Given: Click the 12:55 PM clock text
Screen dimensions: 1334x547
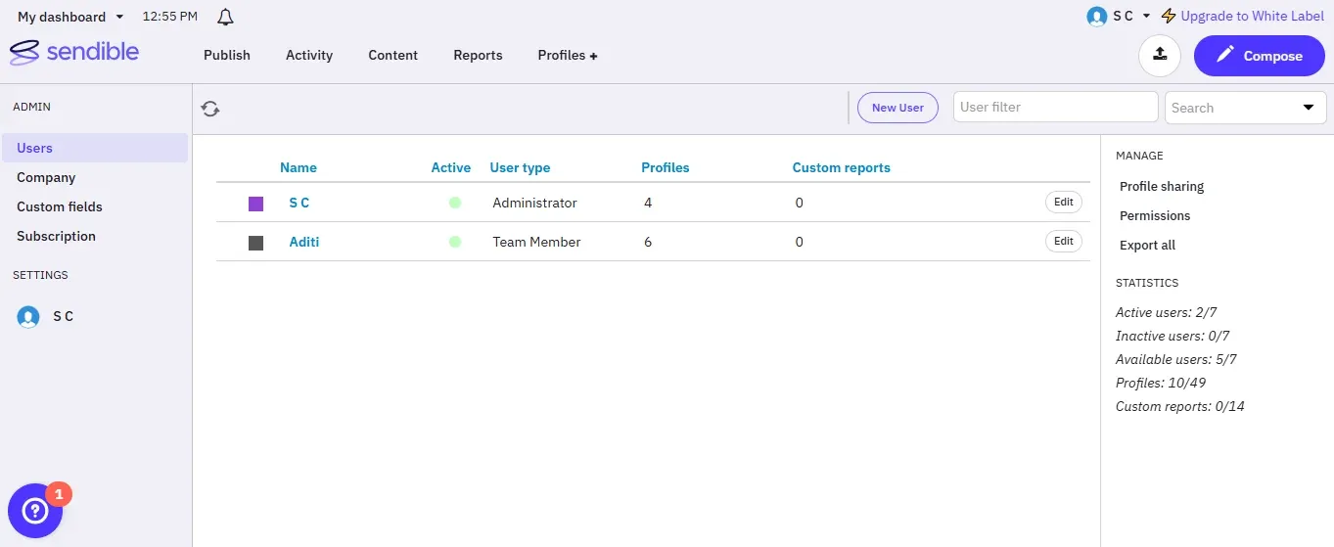Looking at the screenshot, I should pyautogui.click(x=170, y=17).
